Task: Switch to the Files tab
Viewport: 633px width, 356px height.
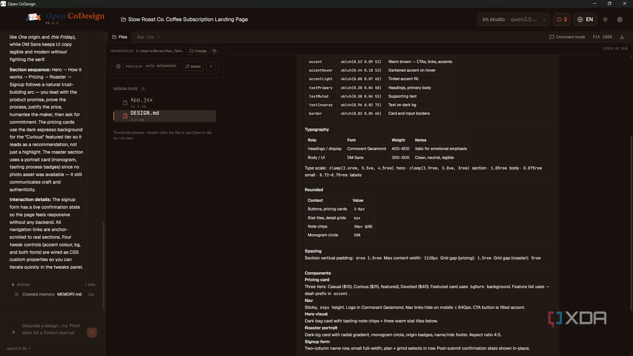Action: pos(119,37)
